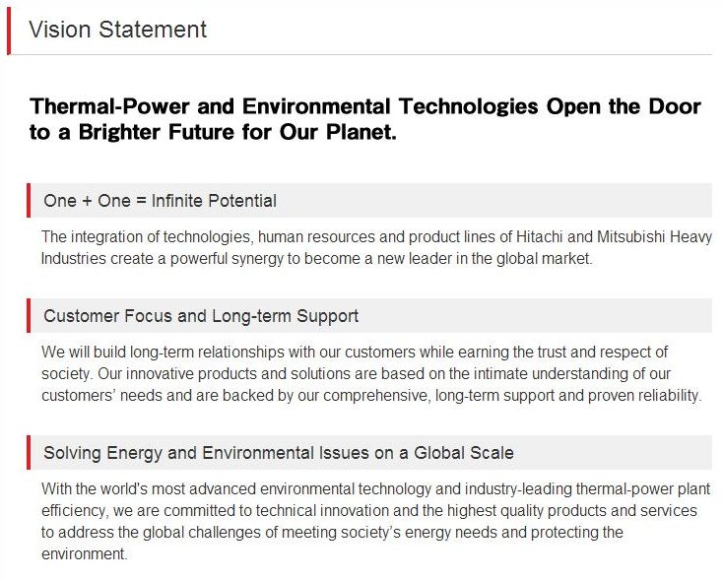Click the red marker beside Solving Energy heading
Image resolution: width=723 pixels, height=580 pixels.
(x=29, y=452)
